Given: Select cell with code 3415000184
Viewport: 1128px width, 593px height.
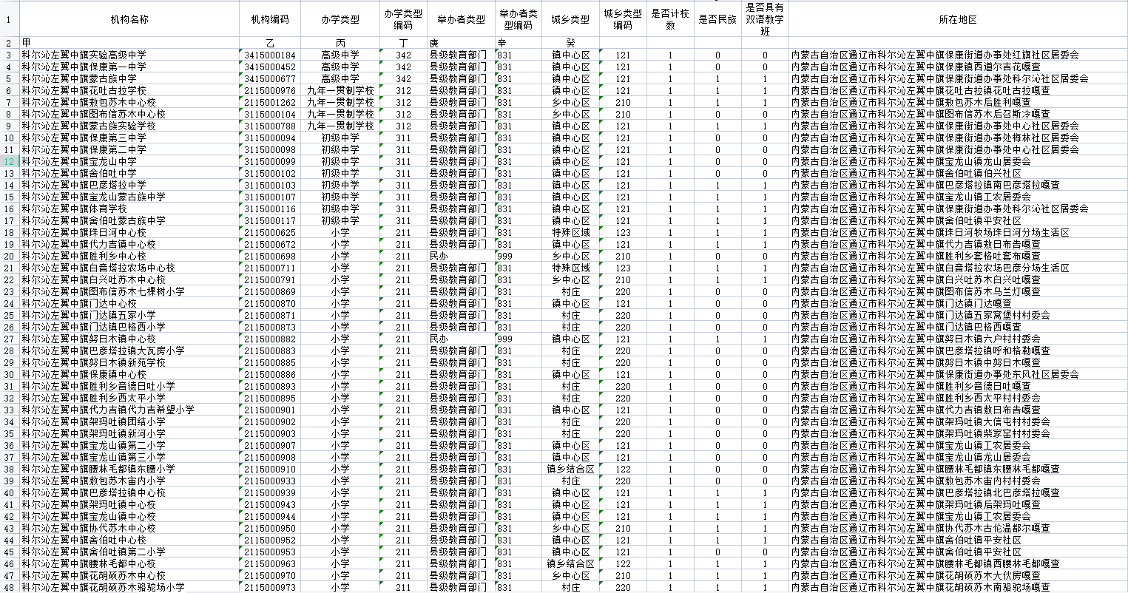Looking at the screenshot, I should 270,55.
